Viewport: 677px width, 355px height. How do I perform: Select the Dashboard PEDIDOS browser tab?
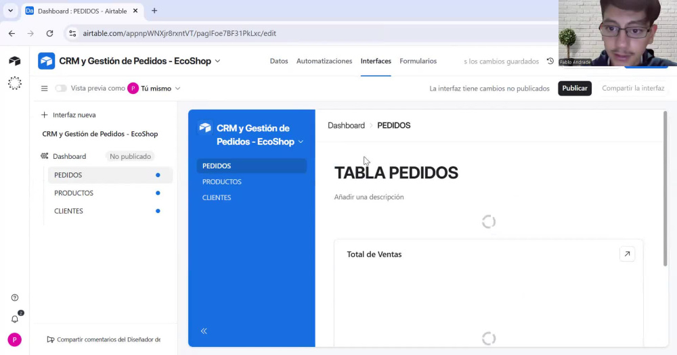click(x=82, y=11)
